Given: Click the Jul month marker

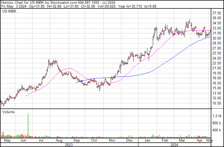Looking at the screenshot, I should coord(41,141).
